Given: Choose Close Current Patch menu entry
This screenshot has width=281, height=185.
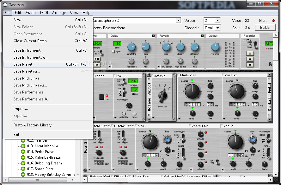Looking at the screenshot, I should (x=48, y=41).
